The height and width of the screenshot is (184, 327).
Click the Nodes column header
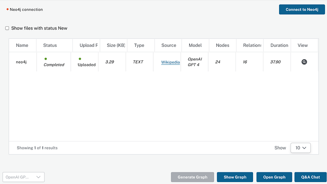(223, 45)
